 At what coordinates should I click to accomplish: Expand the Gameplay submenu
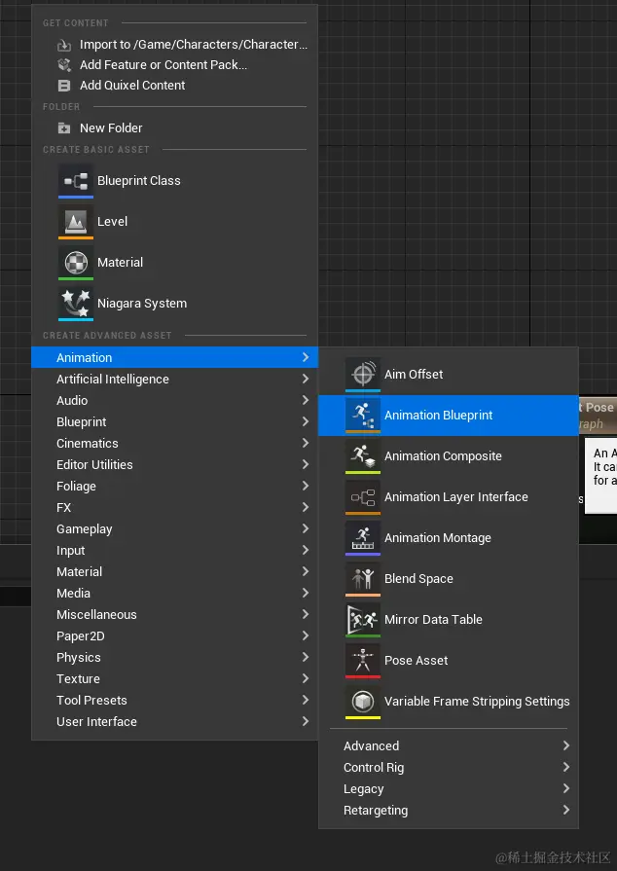(174, 528)
